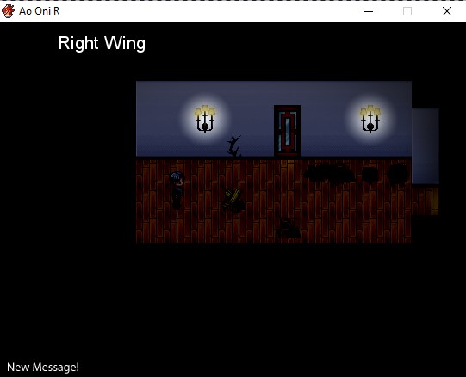This screenshot has width=466, height=377.
Task: Click the "New Message!" notification text
Action: coord(43,368)
